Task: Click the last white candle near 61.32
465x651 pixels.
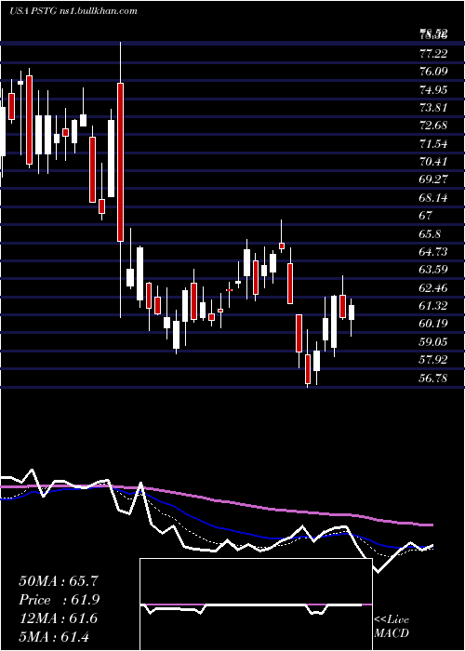Action: pyautogui.click(x=352, y=312)
